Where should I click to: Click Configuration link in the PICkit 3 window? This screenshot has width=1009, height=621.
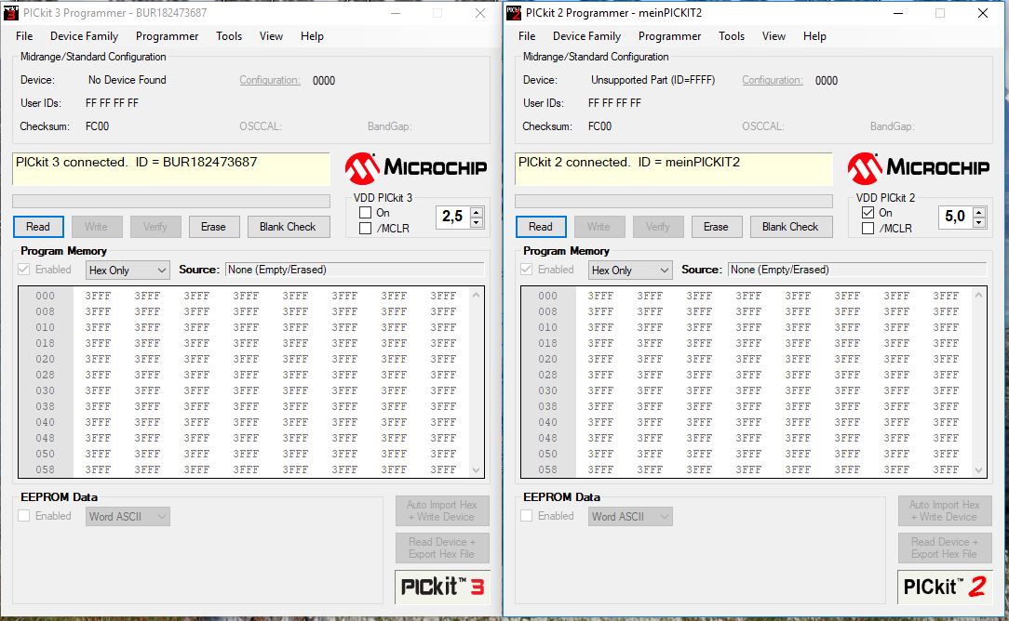pos(270,80)
